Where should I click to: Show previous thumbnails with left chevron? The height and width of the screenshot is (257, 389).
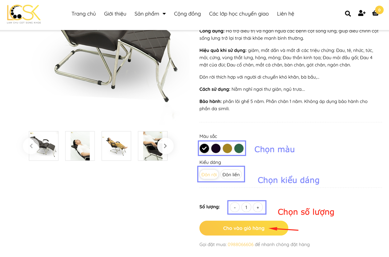coord(31,146)
